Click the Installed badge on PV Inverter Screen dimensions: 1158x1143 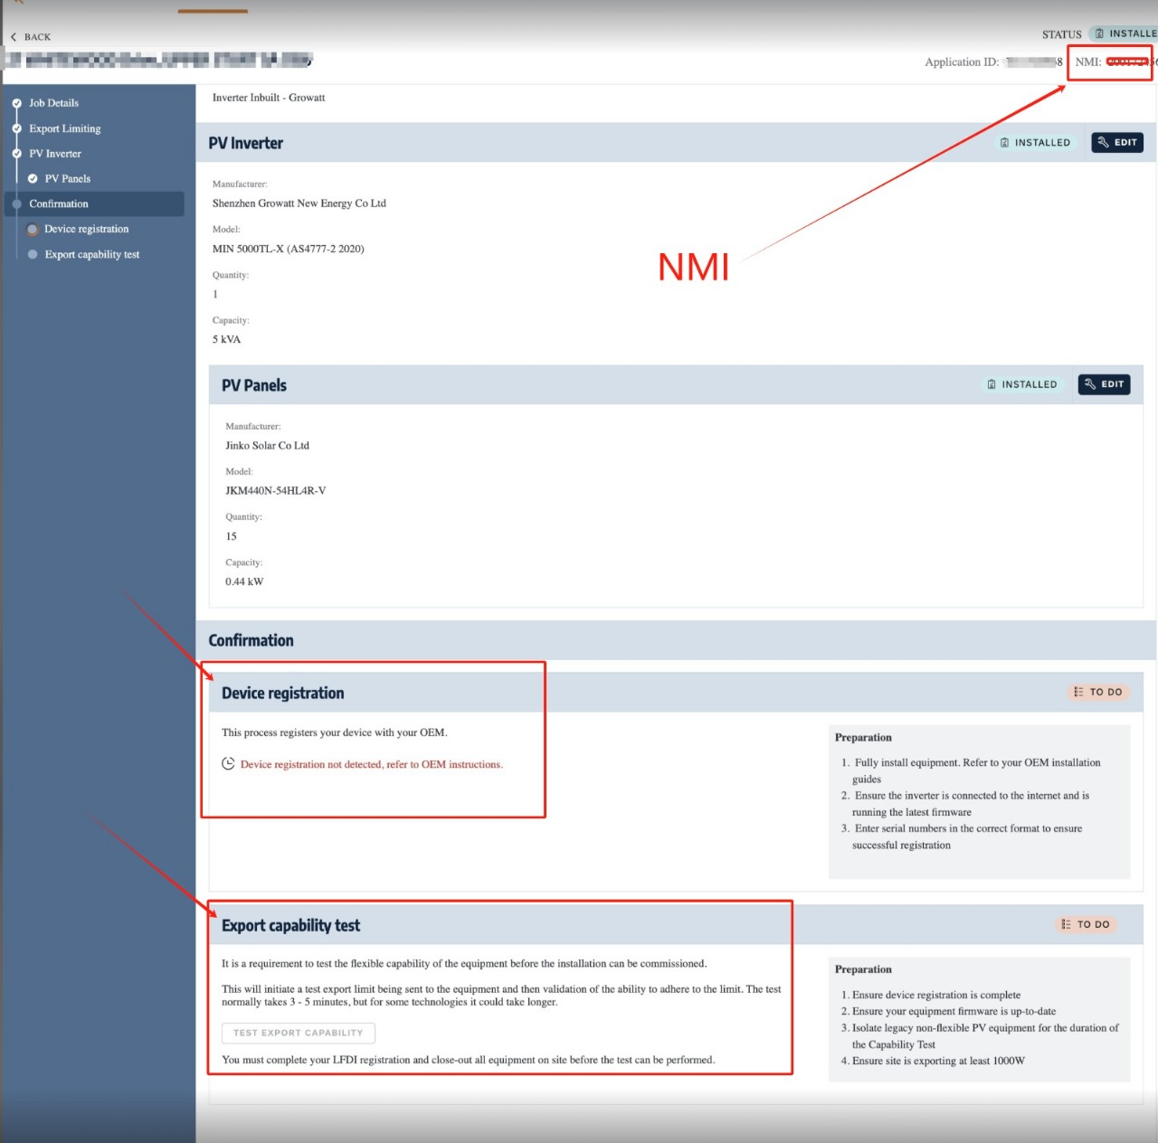[1035, 143]
